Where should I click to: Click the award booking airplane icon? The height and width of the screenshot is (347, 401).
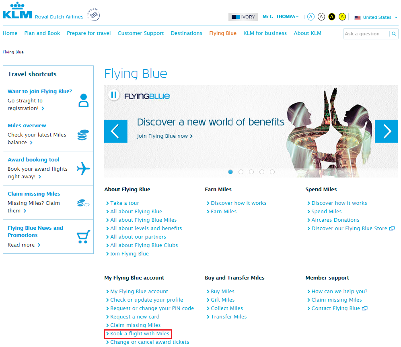83,168
